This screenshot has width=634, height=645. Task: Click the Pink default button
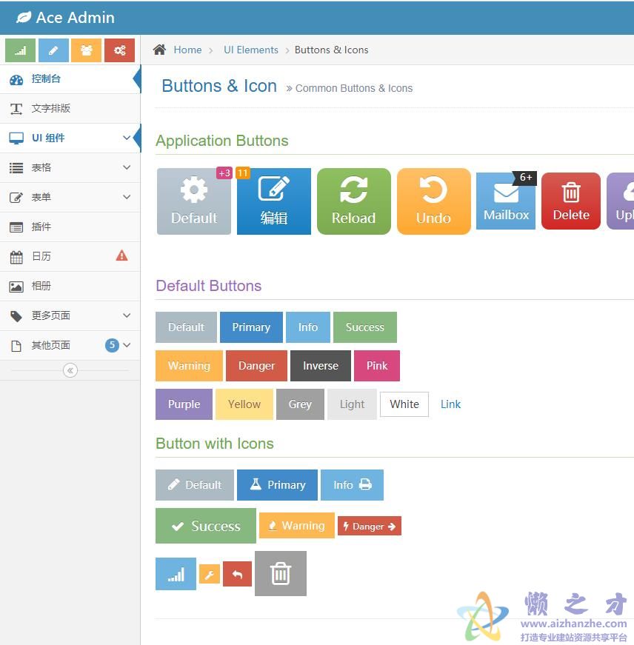tap(376, 366)
